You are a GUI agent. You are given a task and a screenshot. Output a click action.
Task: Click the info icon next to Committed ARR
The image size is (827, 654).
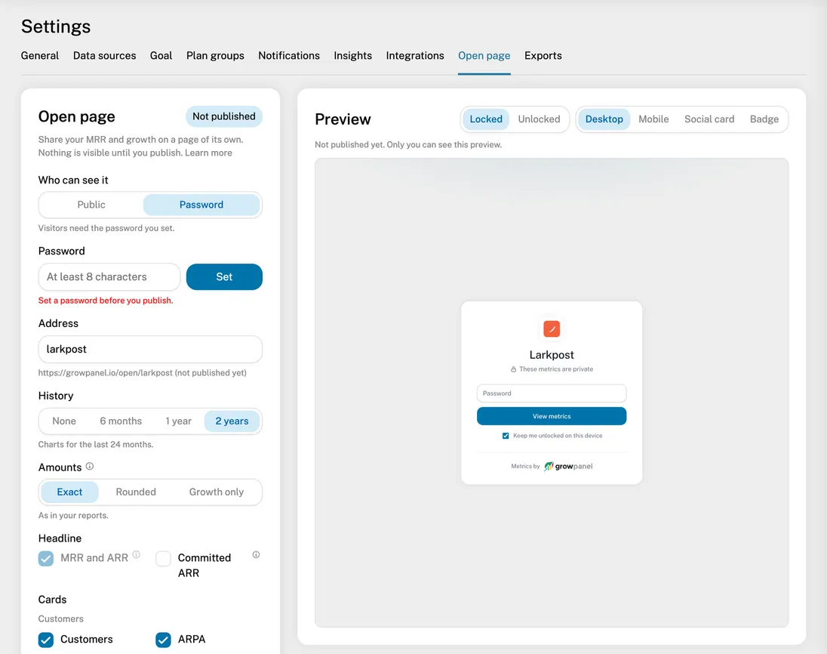256,554
